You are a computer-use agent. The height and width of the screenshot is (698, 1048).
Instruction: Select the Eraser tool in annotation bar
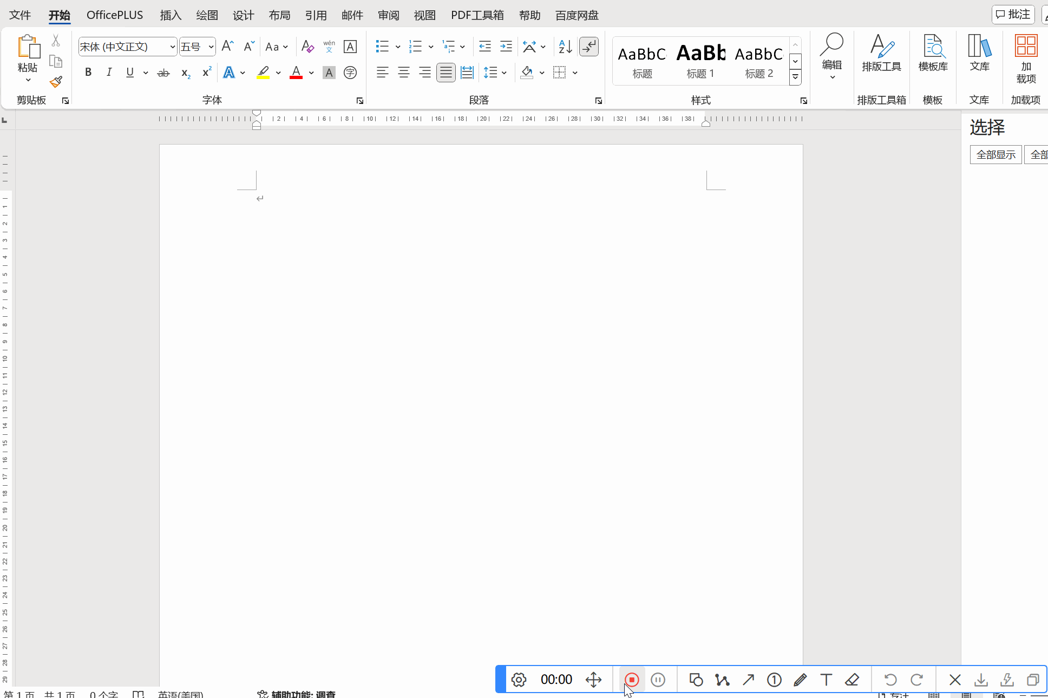point(852,680)
